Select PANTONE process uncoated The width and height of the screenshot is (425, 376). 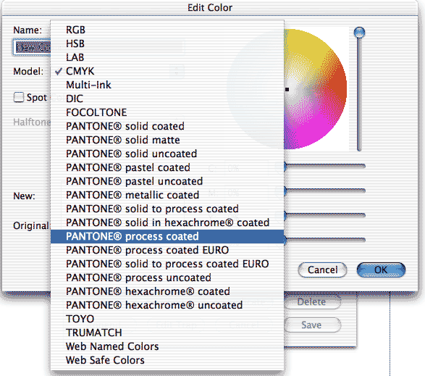pos(167,277)
